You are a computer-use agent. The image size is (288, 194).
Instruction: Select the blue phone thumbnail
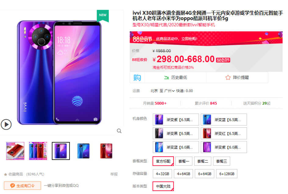pos(84,151)
